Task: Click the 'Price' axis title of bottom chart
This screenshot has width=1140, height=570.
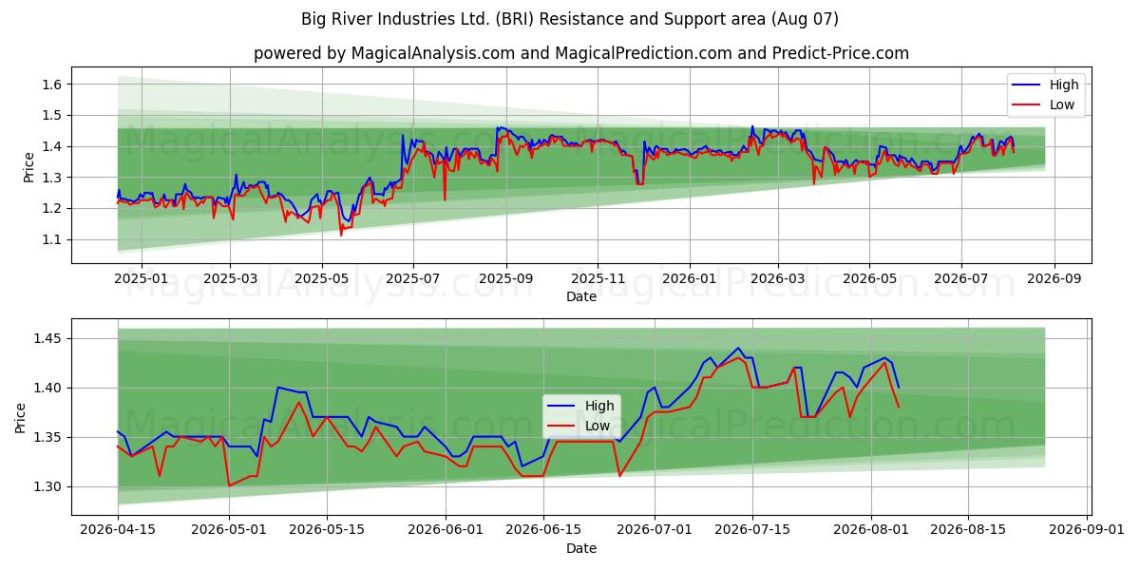Action: point(21,418)
